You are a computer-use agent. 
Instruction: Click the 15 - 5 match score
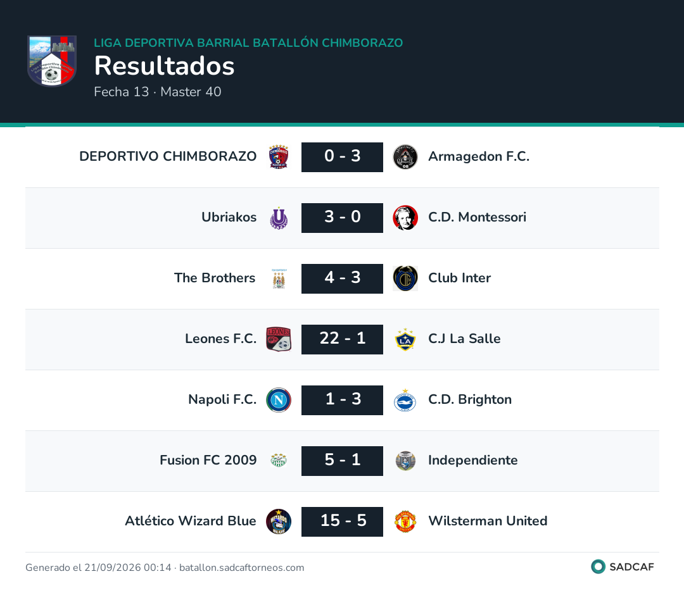(343, 522)
